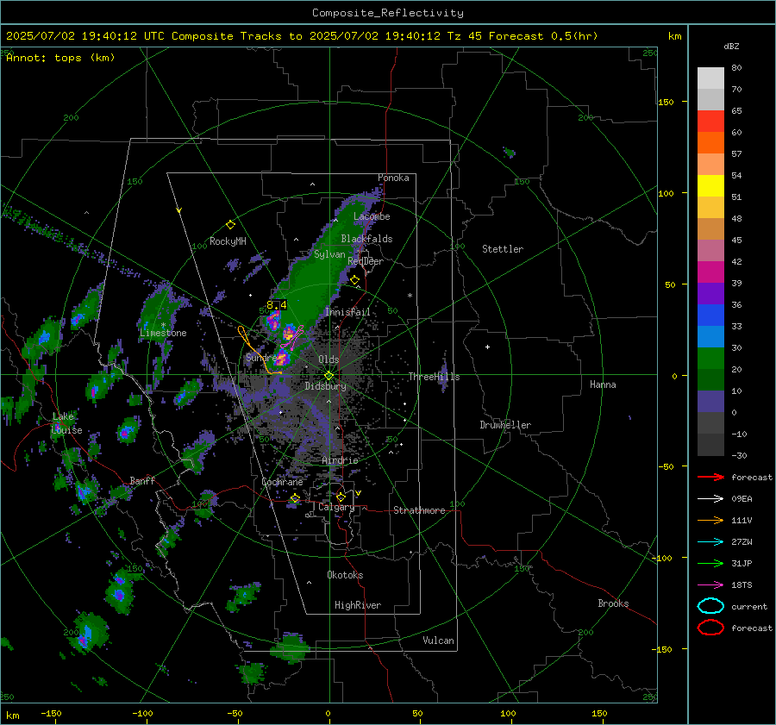Click the Limestone label

coord(163,333)
